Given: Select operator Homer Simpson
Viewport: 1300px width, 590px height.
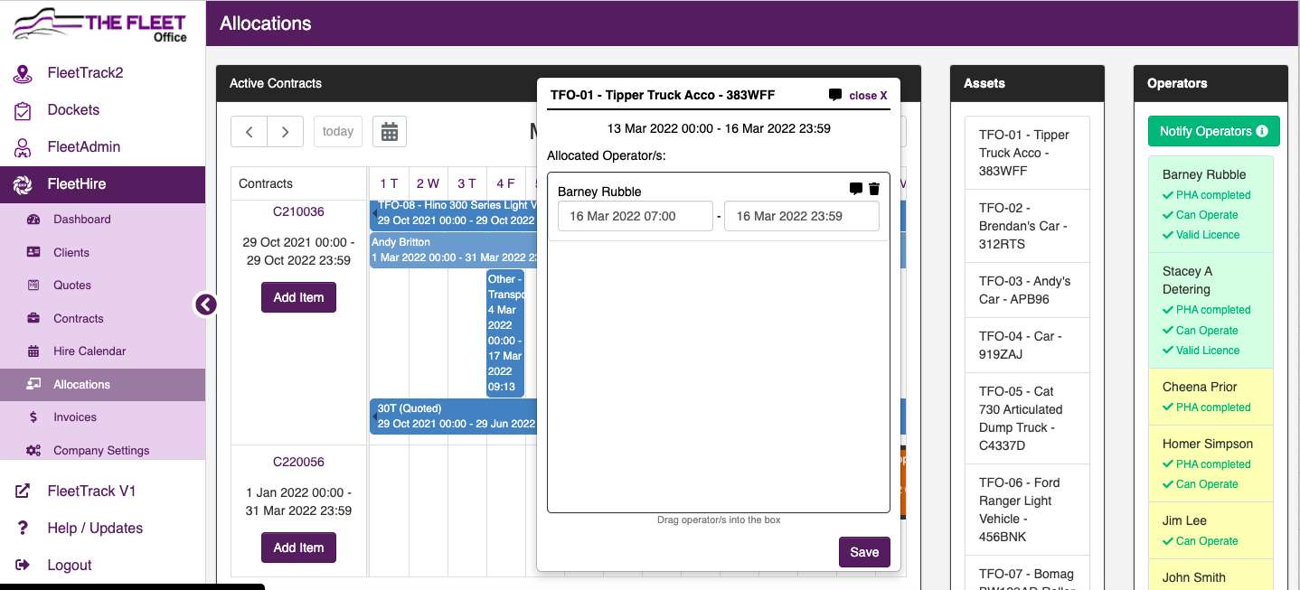Looking at the screenshot, I should 1211,464.
